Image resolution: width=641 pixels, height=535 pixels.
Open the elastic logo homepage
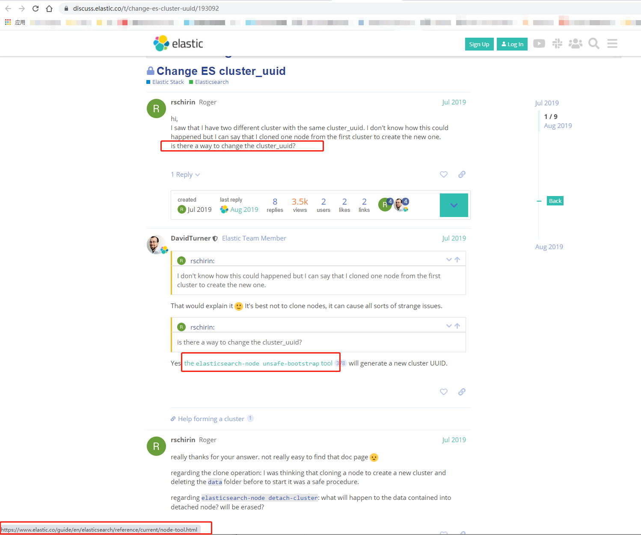pyautogui.click(x=178, y=43)
